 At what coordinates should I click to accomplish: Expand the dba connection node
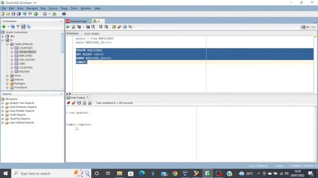[2, 36]
